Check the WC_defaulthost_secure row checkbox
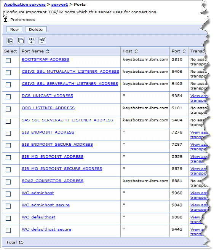 (x=8, y=230)
